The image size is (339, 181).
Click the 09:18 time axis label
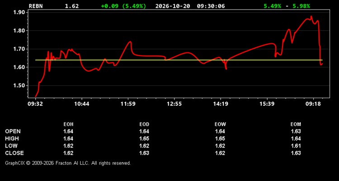tap(313, 104)
